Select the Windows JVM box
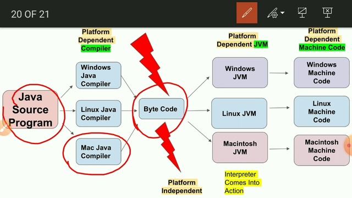 (x=240, y=73)
